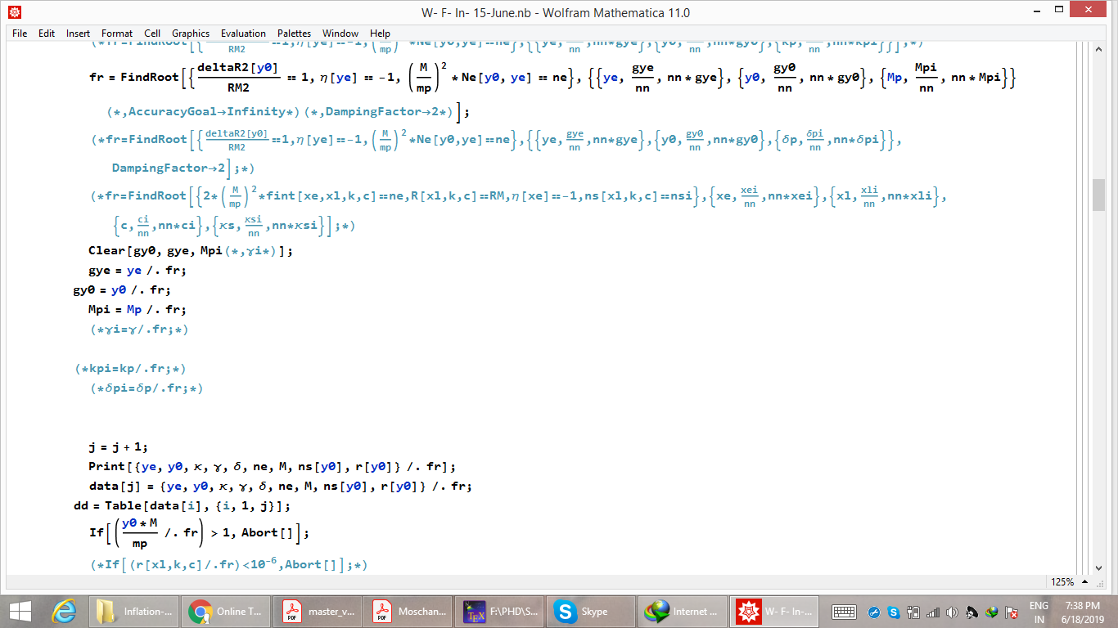1118x628 pixels.
Task: Open Internet Download Manager taskbar item
Action: [x=682, y=611]
